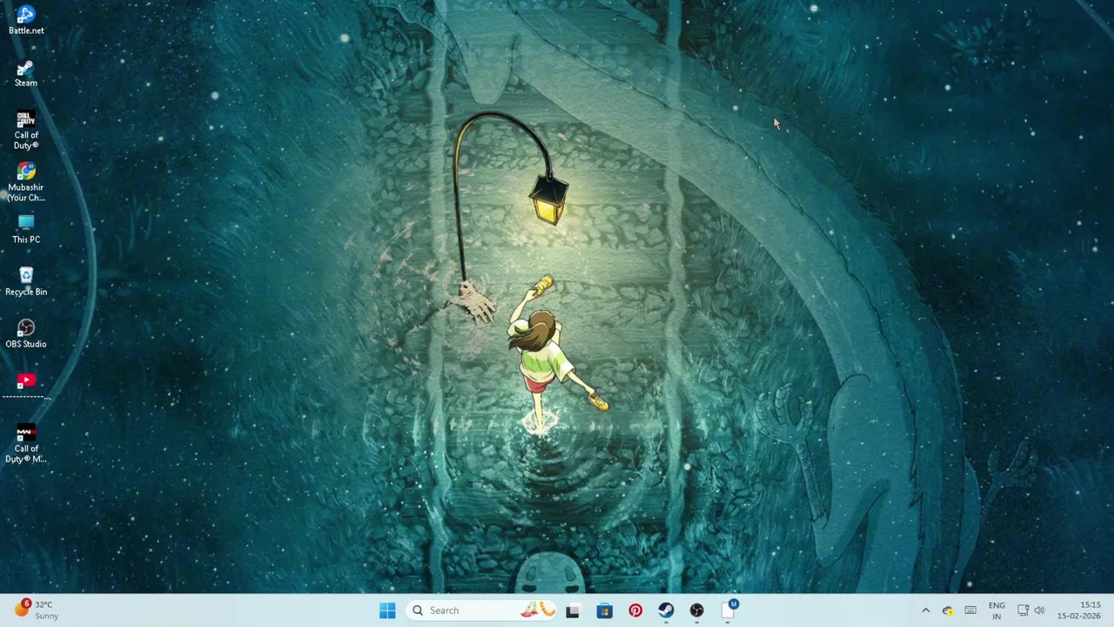The height and width of the screenshot is (627, 1114).
Task: Click the taskbar Search box
Action: tap(482, 610)
